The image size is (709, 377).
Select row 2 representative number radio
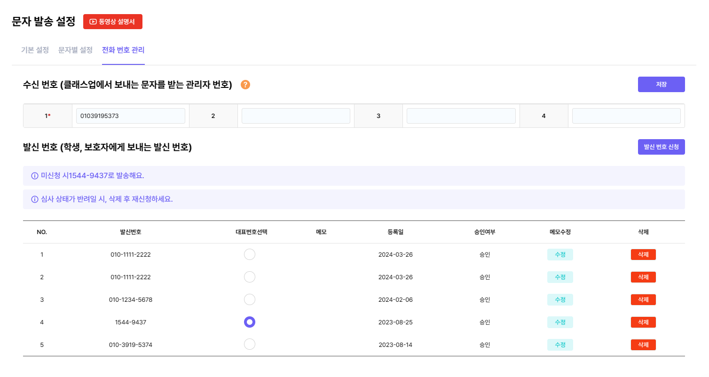click(250, 277)
